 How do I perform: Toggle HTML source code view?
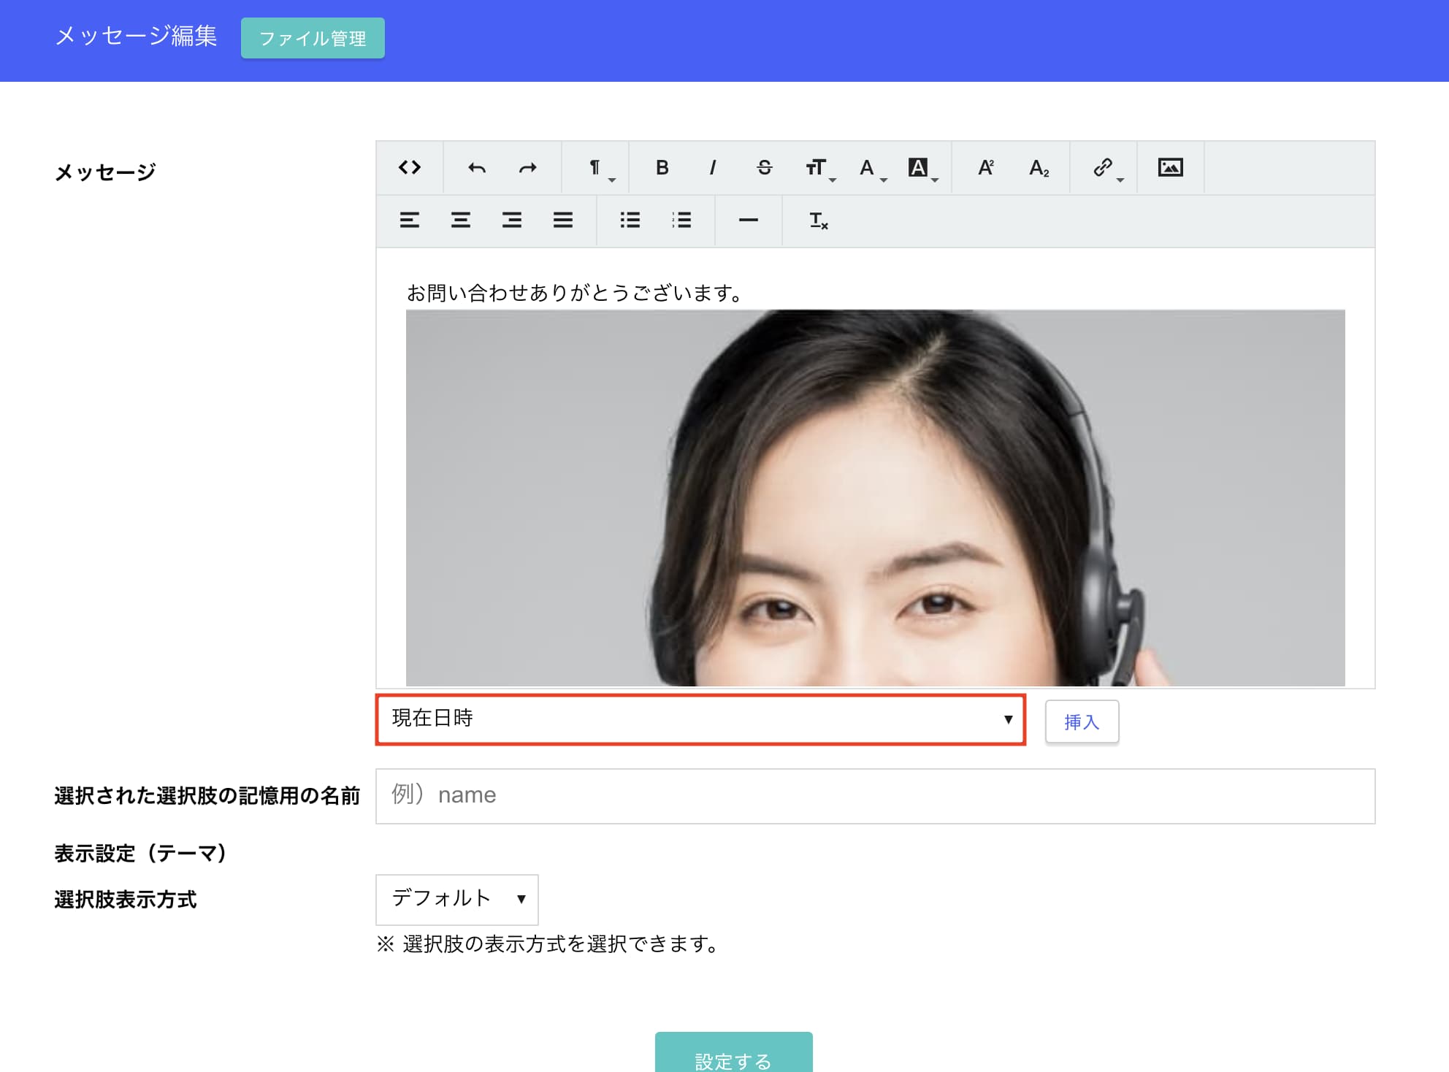pyautogui.click(x=410, y=168)
